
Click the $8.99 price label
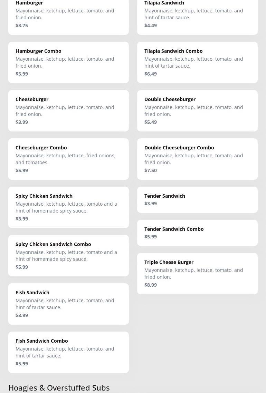(151, 285)
